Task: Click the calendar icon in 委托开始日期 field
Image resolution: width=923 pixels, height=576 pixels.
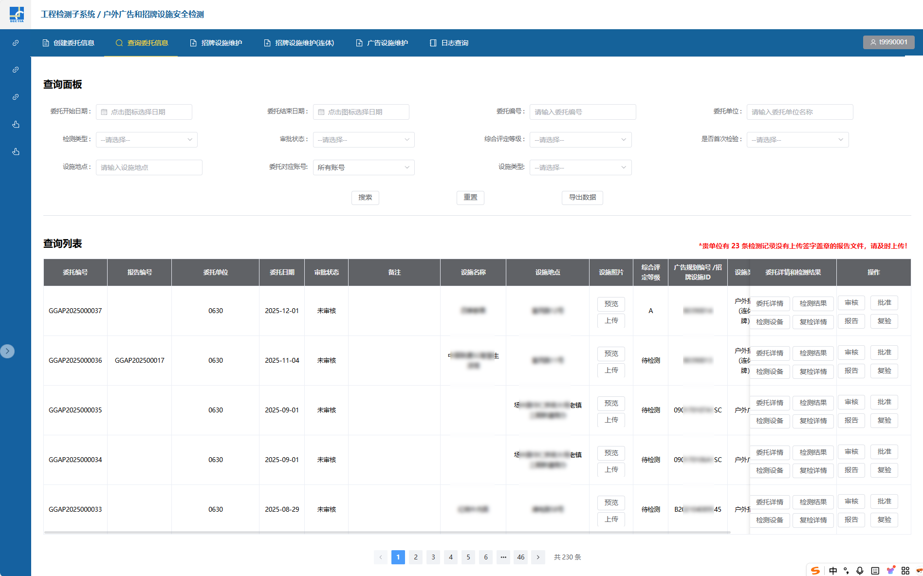Action: point(104,112)
